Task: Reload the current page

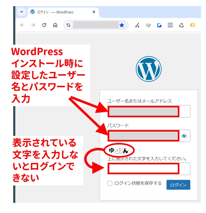Action: pos(44,25)
